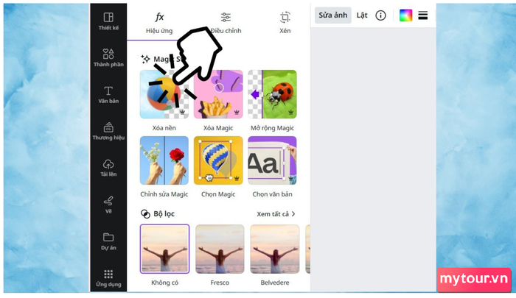Switch to the Xén crop tab

click(x=285, y=23)
